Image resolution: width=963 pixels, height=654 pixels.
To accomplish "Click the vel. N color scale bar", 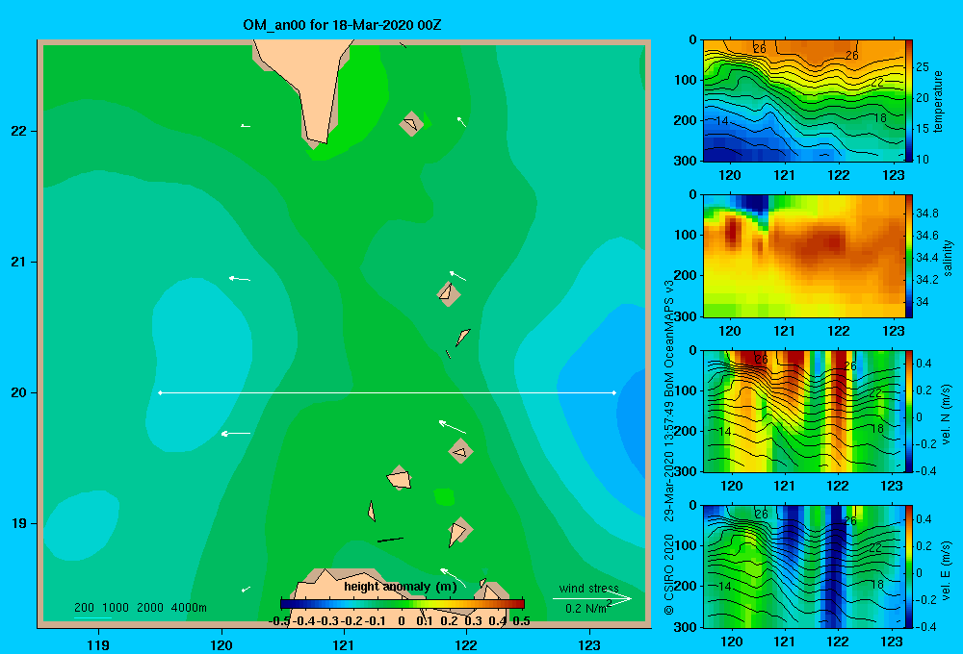I will point(908,411).
